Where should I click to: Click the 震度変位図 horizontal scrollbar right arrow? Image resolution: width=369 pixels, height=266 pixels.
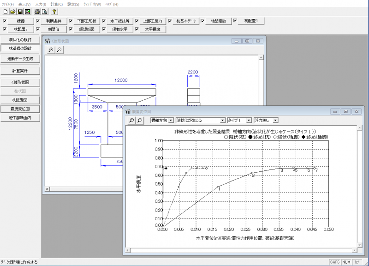point(355,250)
